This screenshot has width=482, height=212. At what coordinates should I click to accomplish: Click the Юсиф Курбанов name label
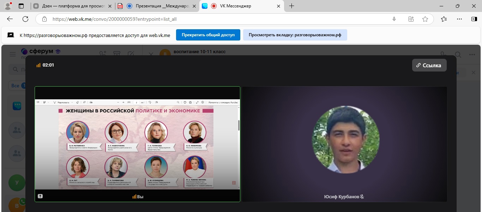341,197
